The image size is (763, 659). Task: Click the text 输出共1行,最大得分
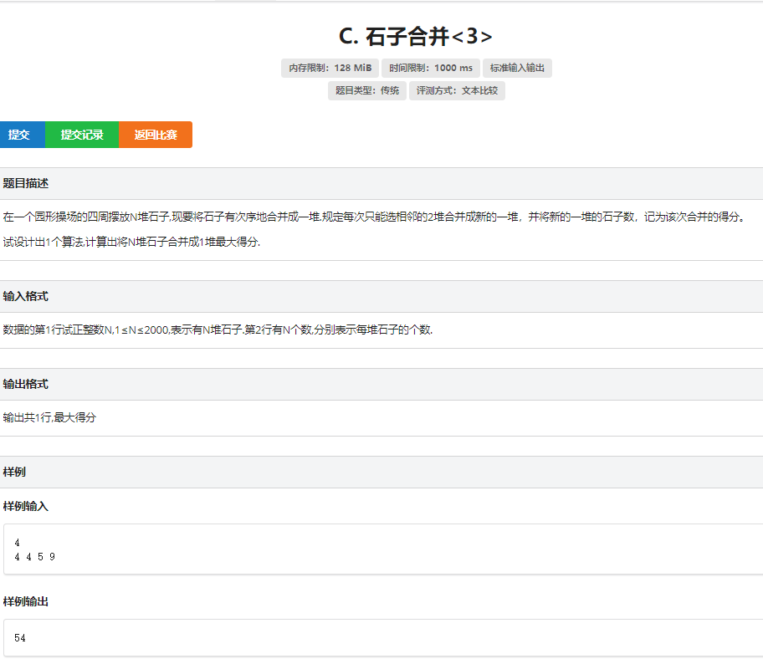[x=49, y=417]
